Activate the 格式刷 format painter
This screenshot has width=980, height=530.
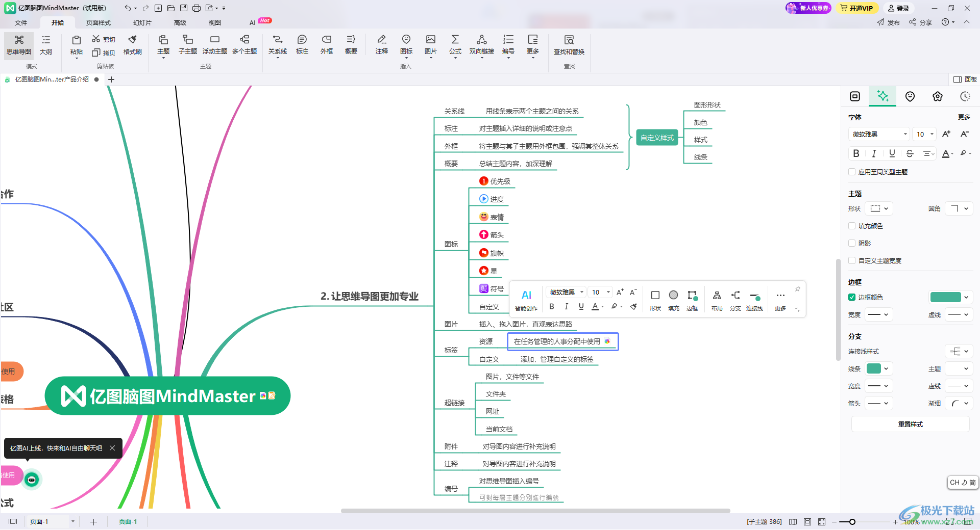click(133, 45)
